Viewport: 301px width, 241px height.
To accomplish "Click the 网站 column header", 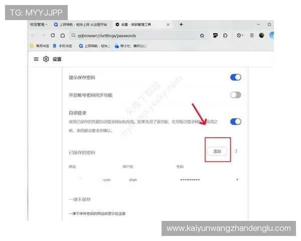I will (72, 167).
